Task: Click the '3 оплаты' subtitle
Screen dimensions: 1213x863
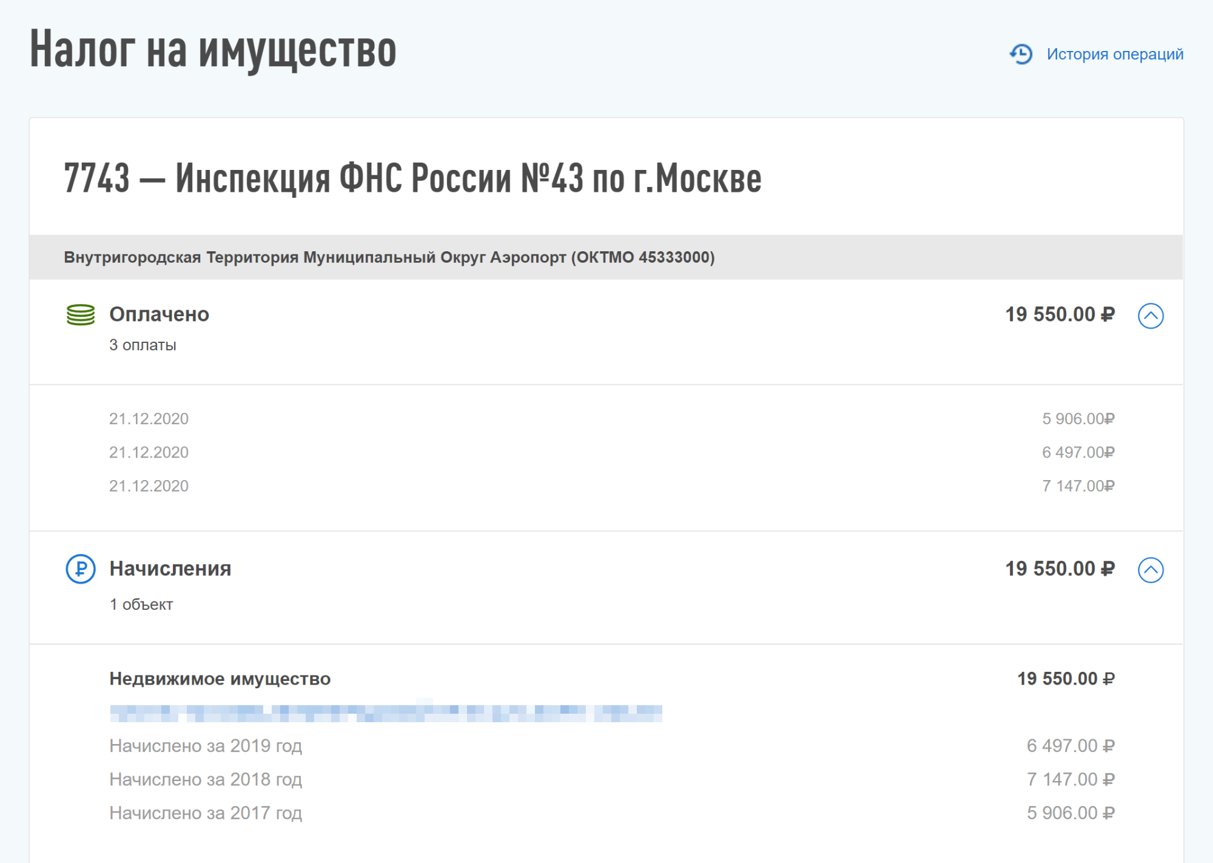Action: coord(143,345)
